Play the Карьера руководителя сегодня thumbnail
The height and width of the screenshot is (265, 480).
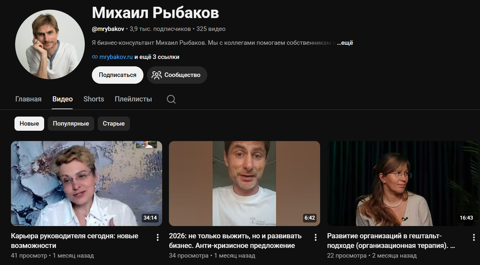coord(86,184)
